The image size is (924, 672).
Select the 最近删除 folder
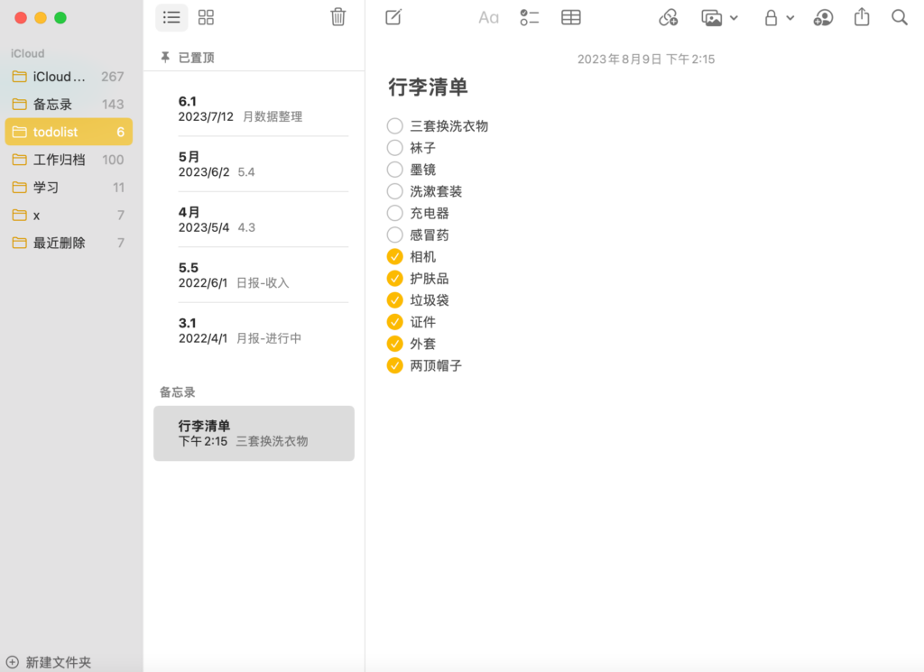pyautogui.click(x=60, y=243)
